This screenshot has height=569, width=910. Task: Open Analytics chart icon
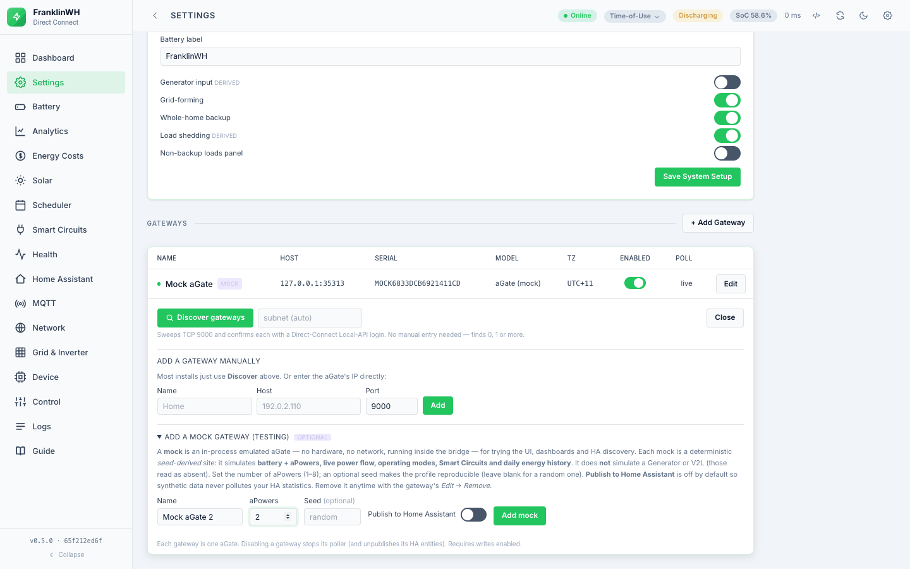(20, 132)
